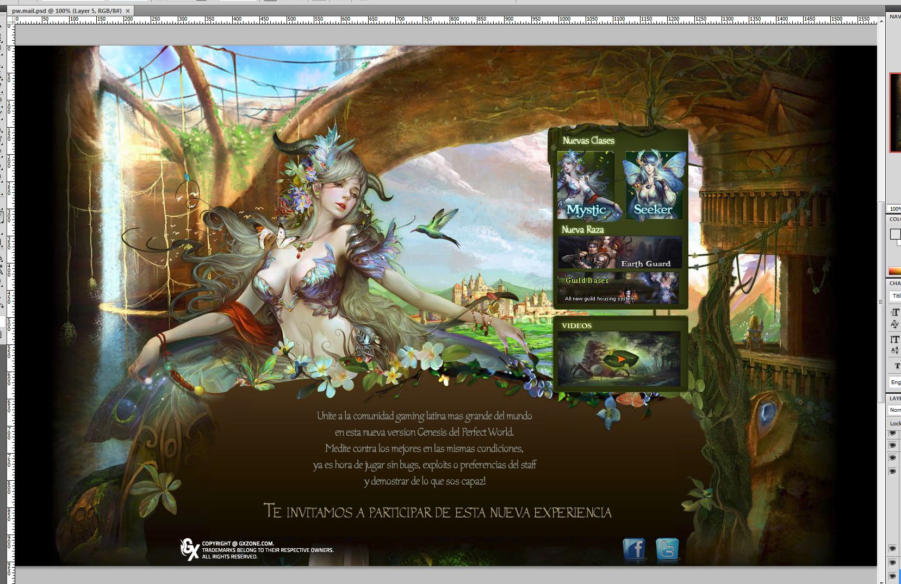
Task: Click the Facebook icon in the design
Action: coord(634,549)
